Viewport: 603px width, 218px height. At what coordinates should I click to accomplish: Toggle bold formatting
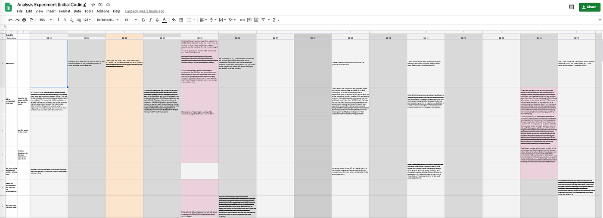143,20
